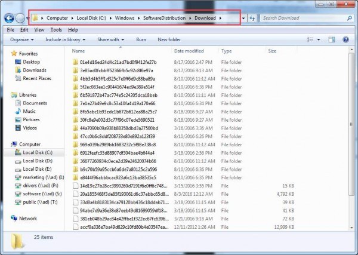Open the File menu
This screenshot has height=255, width=358.
(x=10, y=30)
